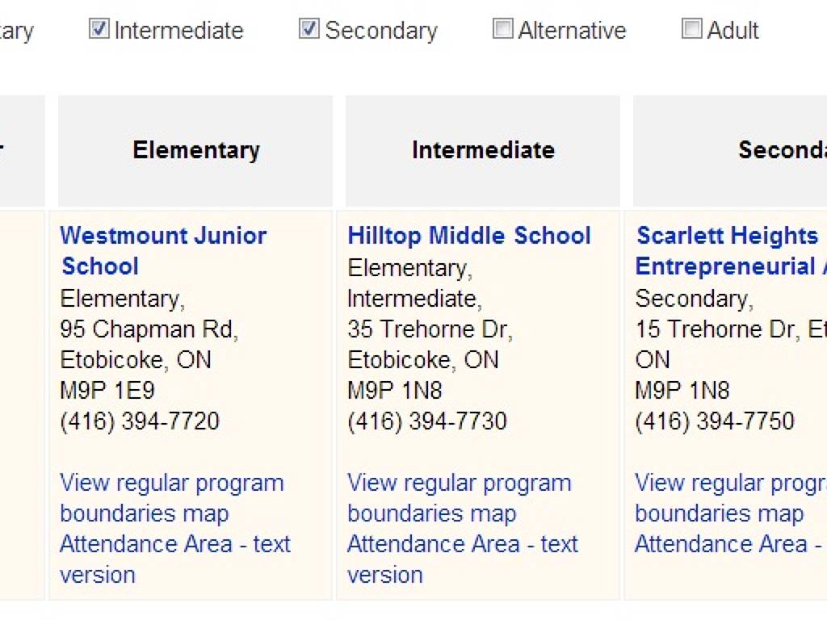View Hilltop Middle School's regular program boundaries map

coord(459,497)
